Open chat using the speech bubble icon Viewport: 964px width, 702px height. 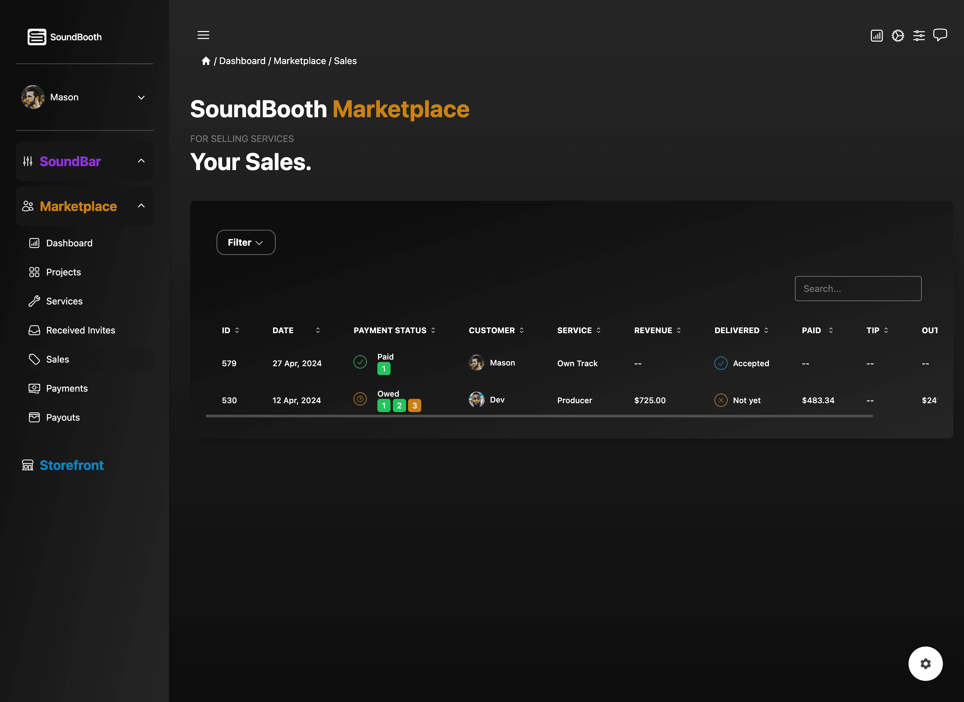coord(940,35)
